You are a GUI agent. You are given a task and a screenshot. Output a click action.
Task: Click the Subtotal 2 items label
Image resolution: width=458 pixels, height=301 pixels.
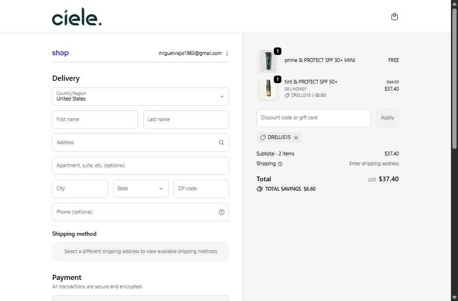[275, 154]
